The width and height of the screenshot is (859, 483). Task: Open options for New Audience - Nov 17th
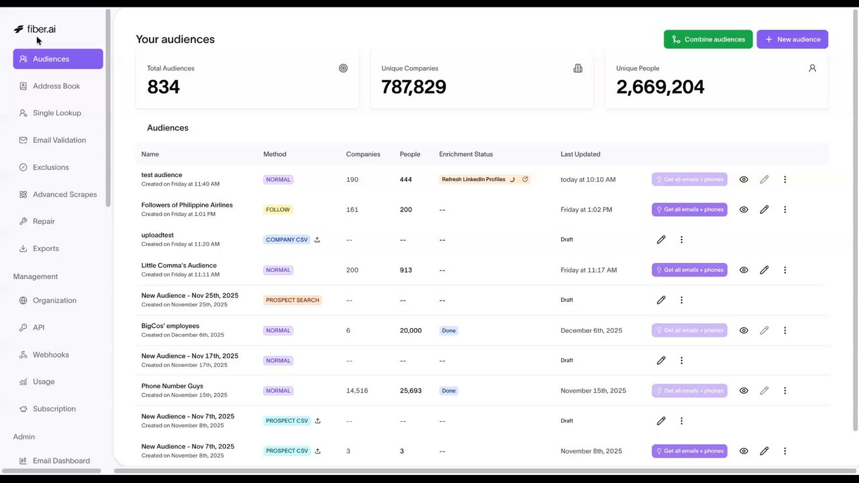(681, 360)
